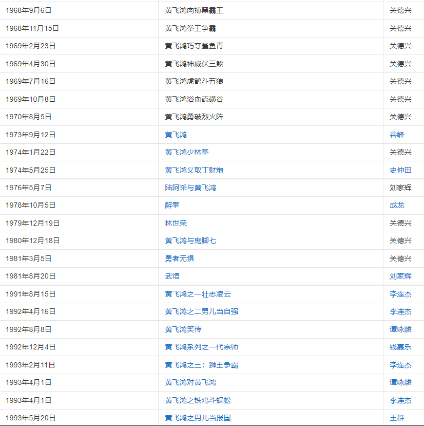Open actor link 谷峰
This screenshot has width=424, height=426.
pos(397,135)
